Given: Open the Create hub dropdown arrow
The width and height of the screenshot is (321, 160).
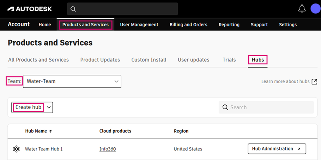Looking at the screenshot, I should pos(49,107).
